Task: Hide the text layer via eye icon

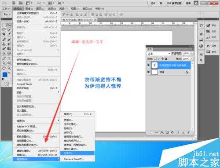Action: (148, 65)
